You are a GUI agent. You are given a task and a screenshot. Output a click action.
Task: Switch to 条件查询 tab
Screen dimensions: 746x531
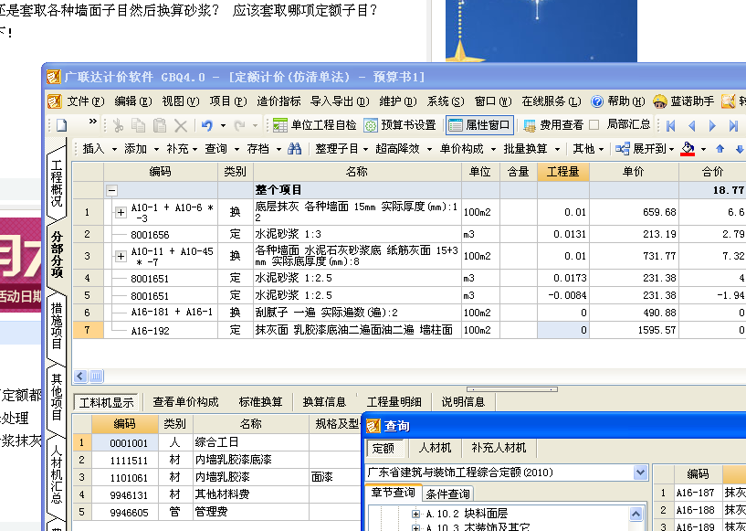click(x=447, y=494)
